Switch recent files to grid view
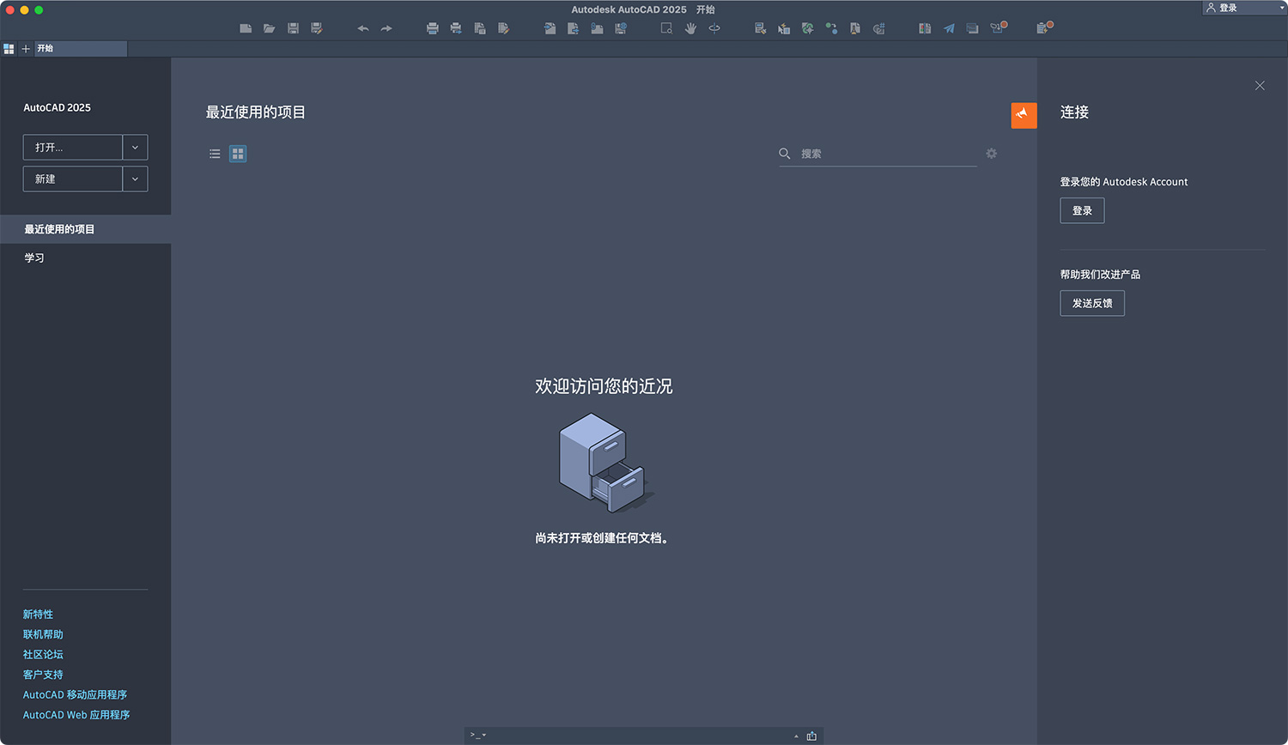1288x745 pixels. coord(237,154)
